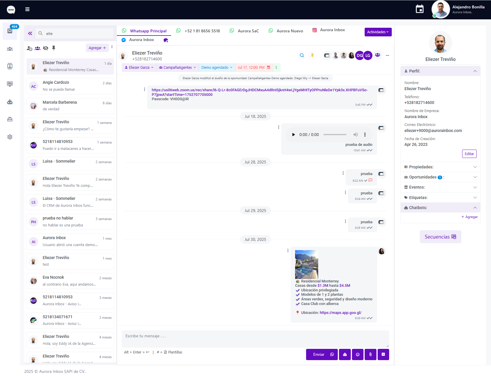This screenshot has height=376, width=491.
Task: Open chatbot button next to Enviar
Action: pyautogui.click(x=345, y=354)
